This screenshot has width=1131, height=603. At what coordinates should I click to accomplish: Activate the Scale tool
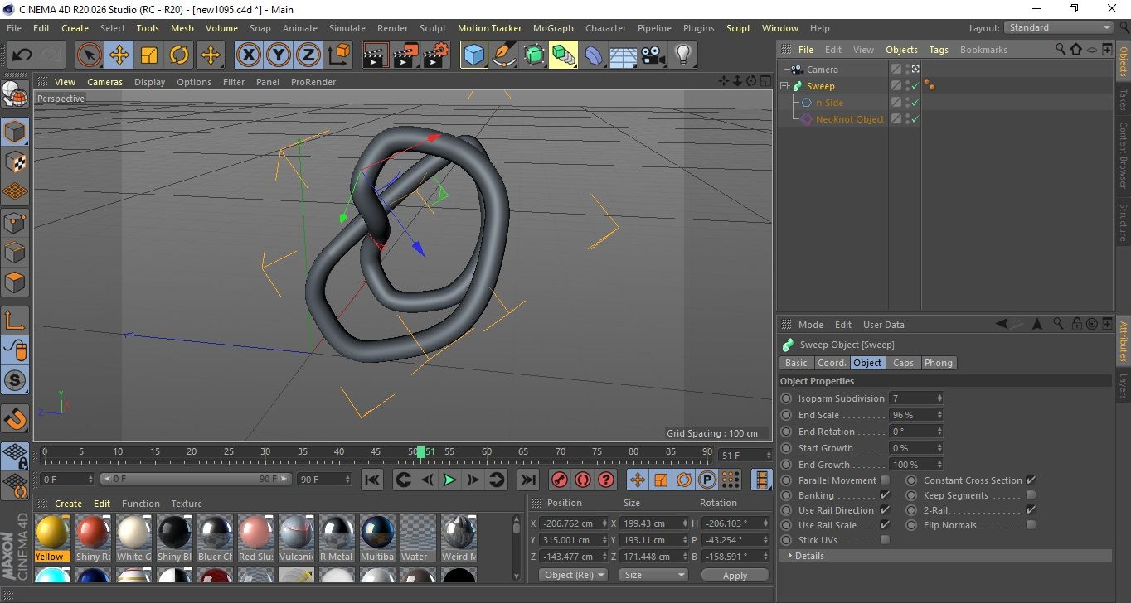(149, 55)
